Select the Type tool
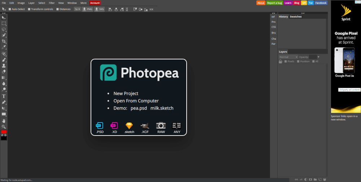This screenshot has width=361, height=182. [x=4, y=96]
